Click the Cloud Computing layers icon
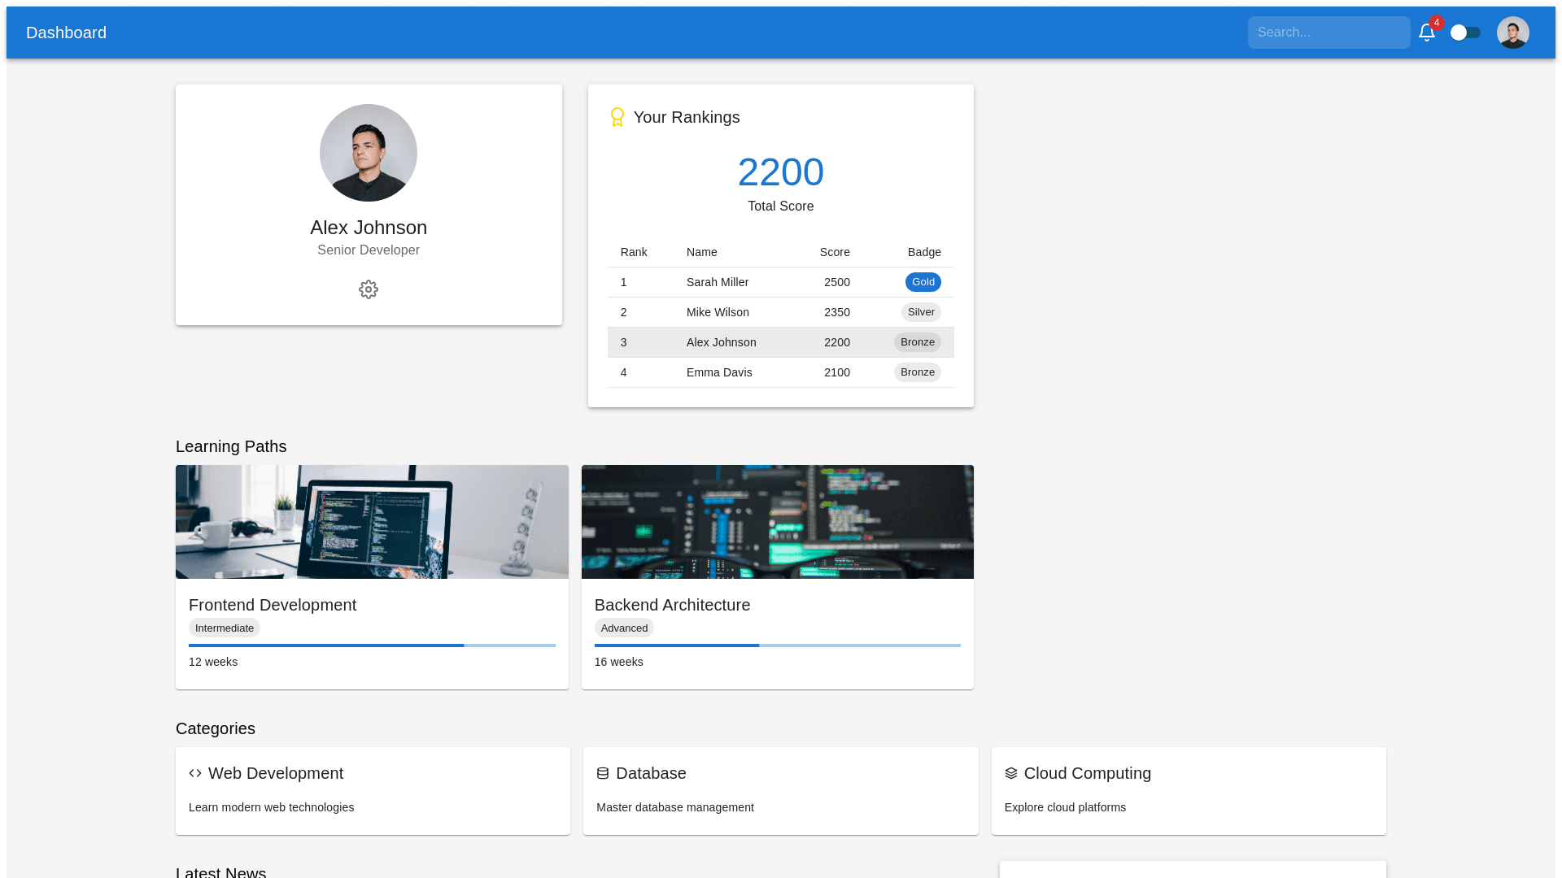1562x878 pixels. (x=1011, y=773)
